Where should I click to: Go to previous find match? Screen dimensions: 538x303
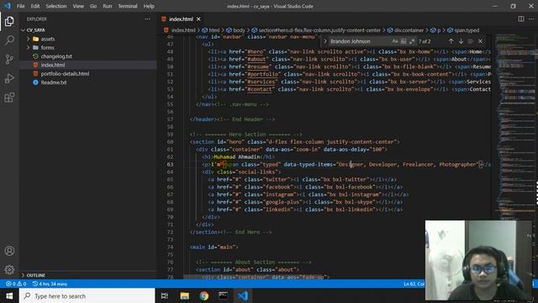(451, 41)
